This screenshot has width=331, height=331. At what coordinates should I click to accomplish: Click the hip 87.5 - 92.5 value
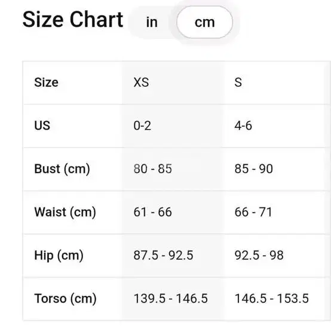click(163, 255)
